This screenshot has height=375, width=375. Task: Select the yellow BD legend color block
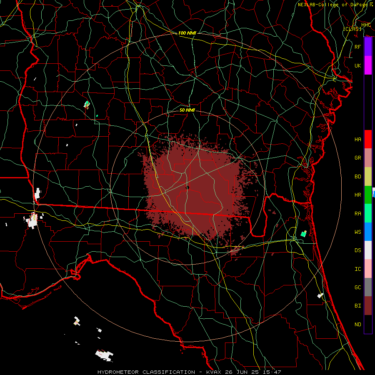click(368, 177)
